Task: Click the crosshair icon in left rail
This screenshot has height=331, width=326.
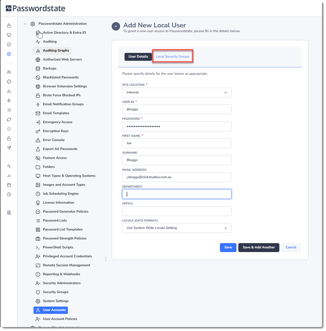Action: (x=9, y=82)
